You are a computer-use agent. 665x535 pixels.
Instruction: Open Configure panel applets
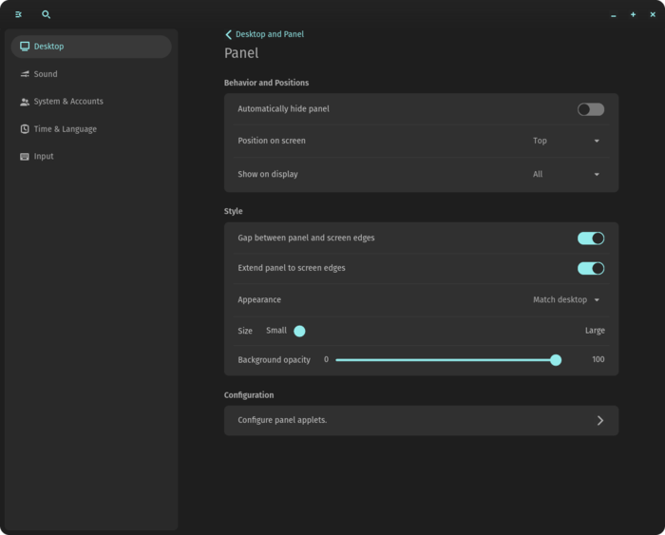(x=421, y=420)
